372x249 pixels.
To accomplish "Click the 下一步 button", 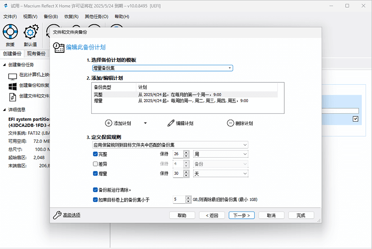I will pos(241,215).
